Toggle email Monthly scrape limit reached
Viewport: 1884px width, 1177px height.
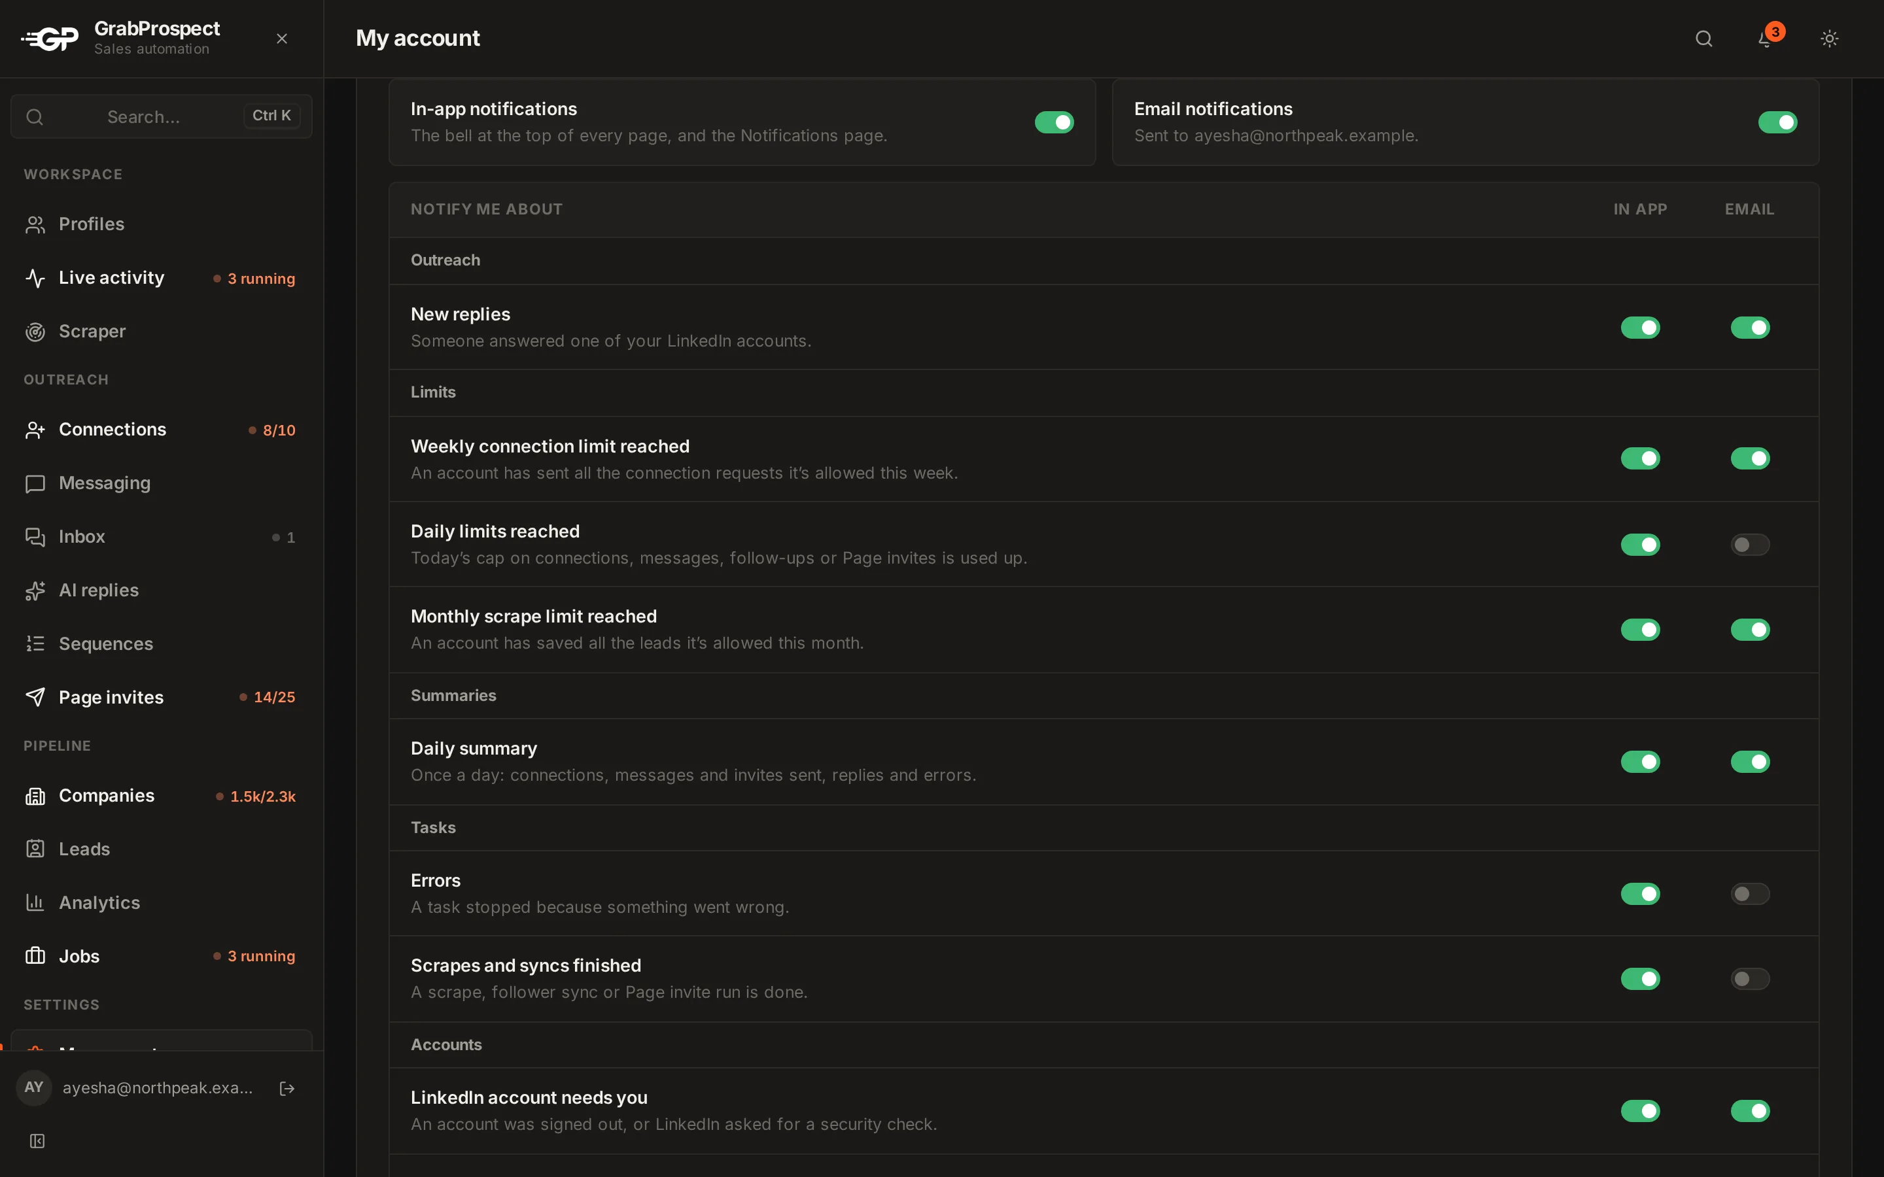(x=1750, y=630)
